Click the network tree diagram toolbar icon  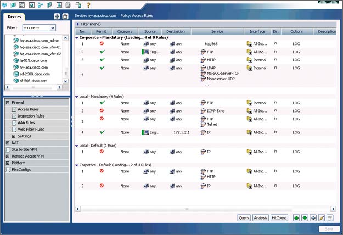tap(41, 5)
